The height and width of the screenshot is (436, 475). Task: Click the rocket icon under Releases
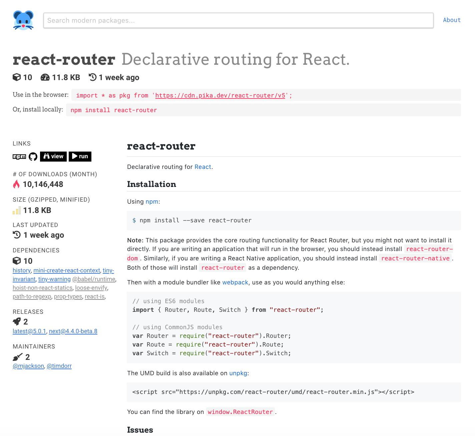pyautogui.click(x=17, y=321)
